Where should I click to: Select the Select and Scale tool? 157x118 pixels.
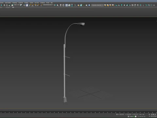tap(9, 5)
